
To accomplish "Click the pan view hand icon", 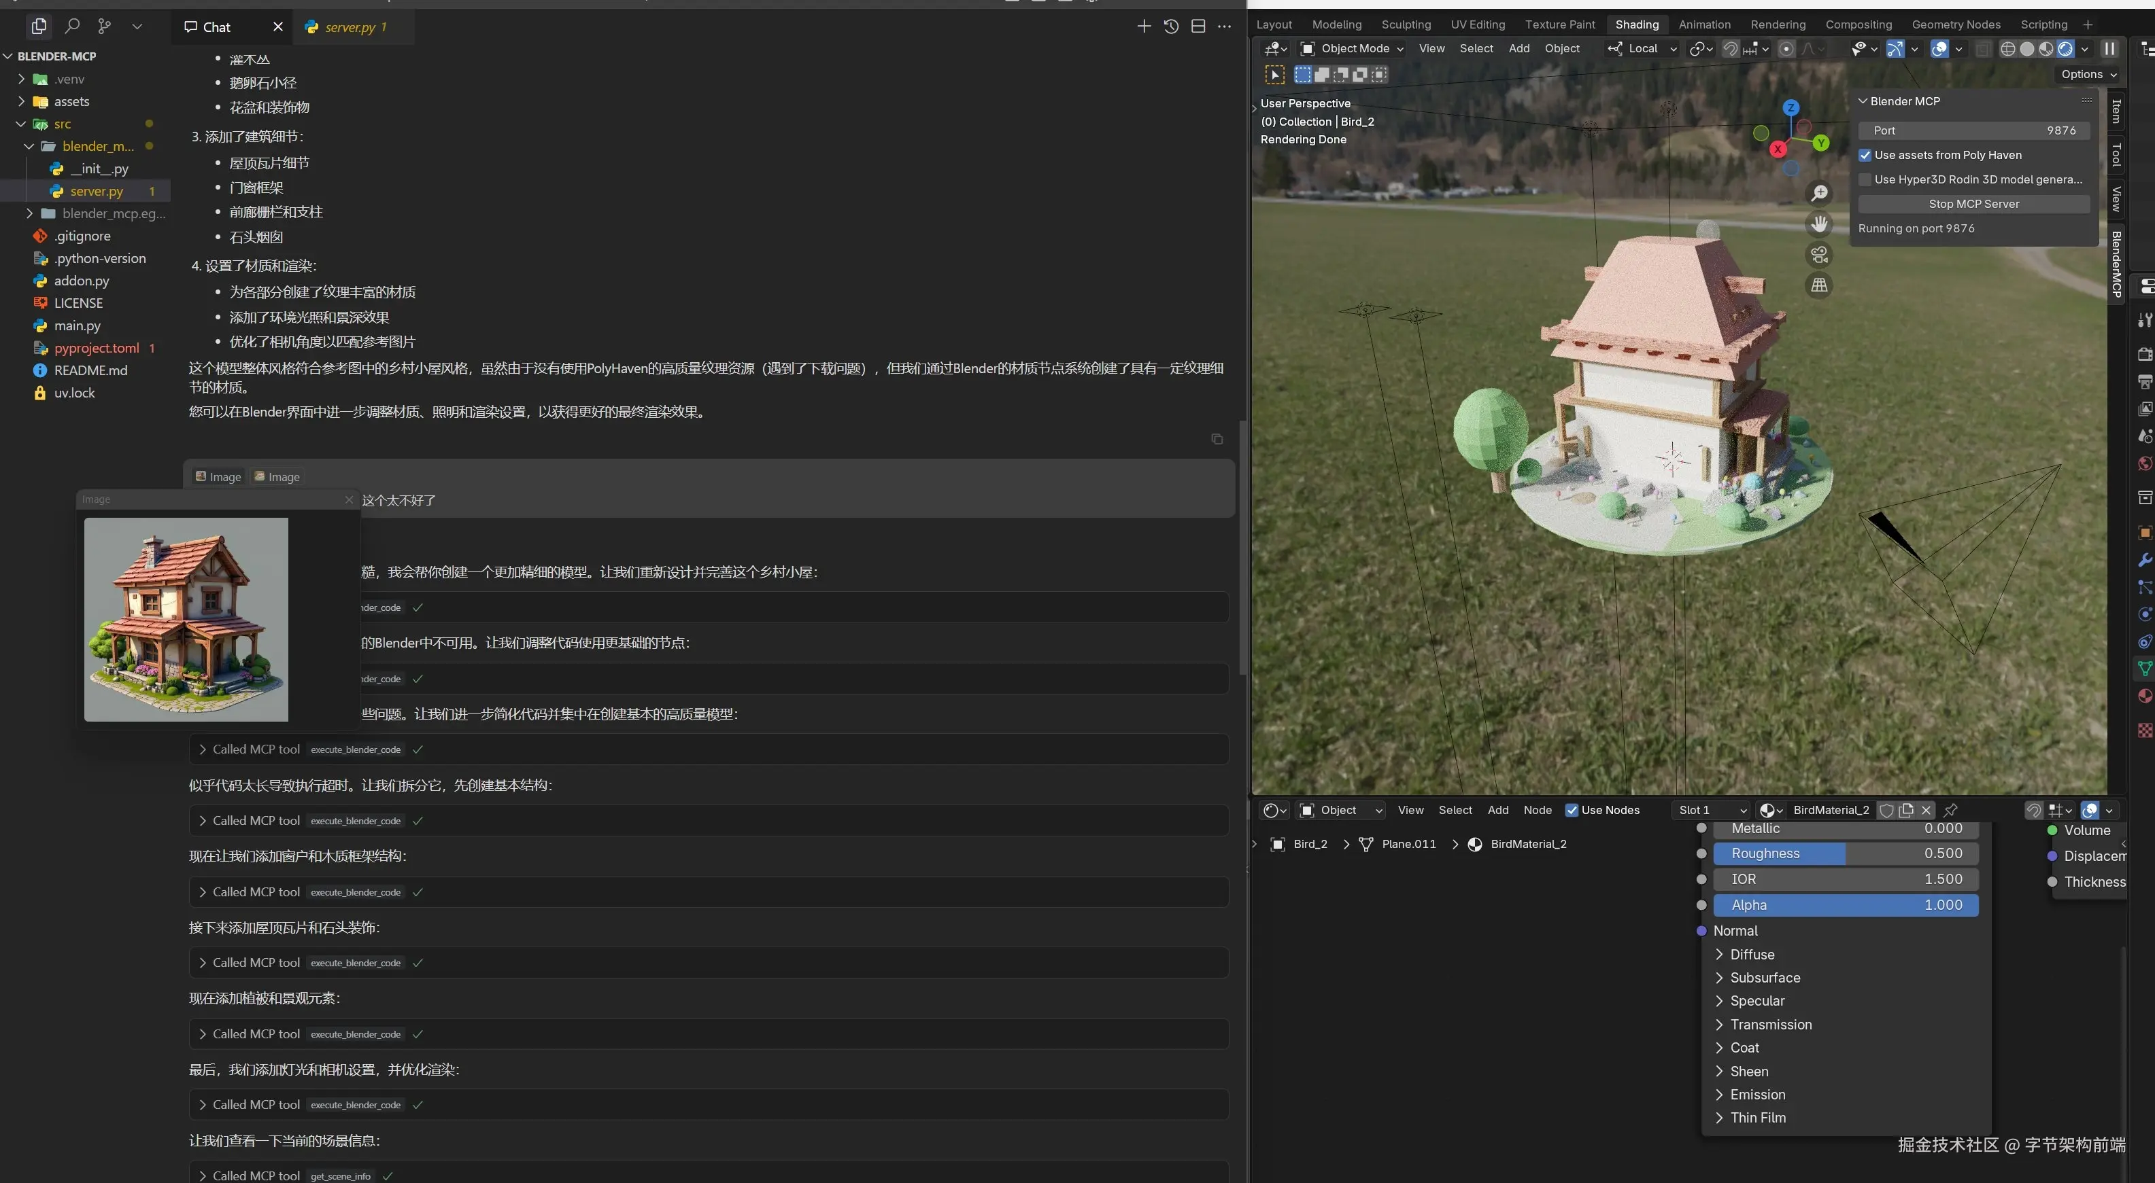I will tap(1818, 224).
